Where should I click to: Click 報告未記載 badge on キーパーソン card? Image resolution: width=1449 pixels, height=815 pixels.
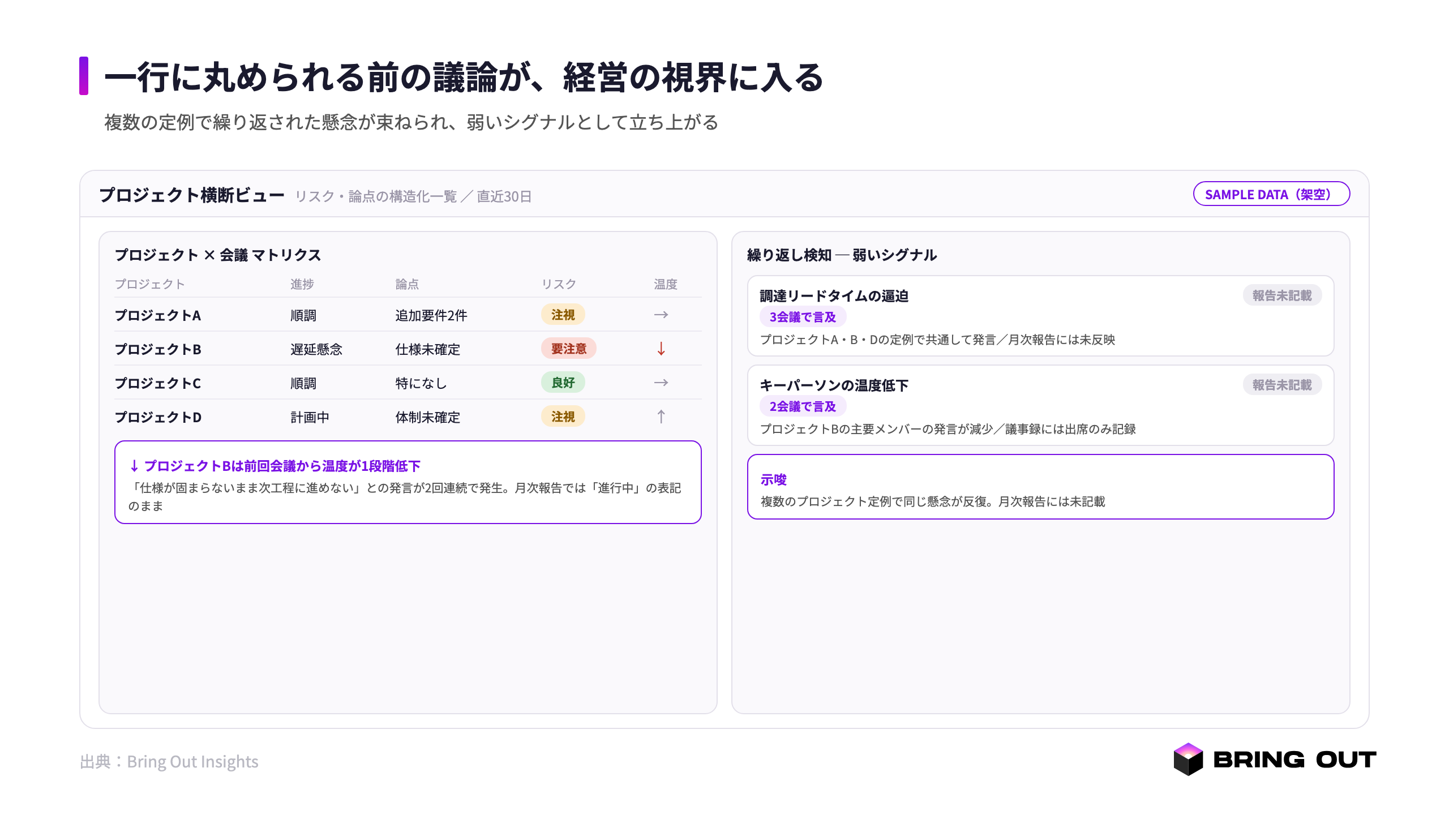(1282, 385)
